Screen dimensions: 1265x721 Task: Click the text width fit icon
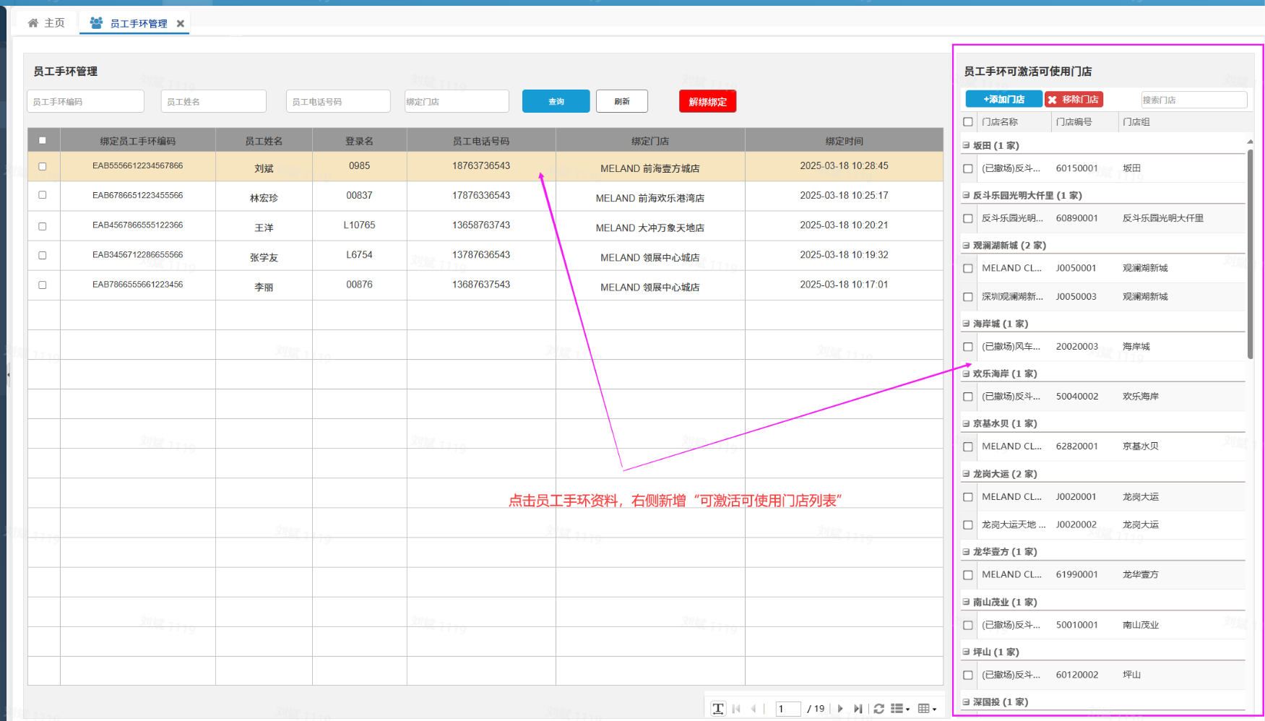coord(718,709)
